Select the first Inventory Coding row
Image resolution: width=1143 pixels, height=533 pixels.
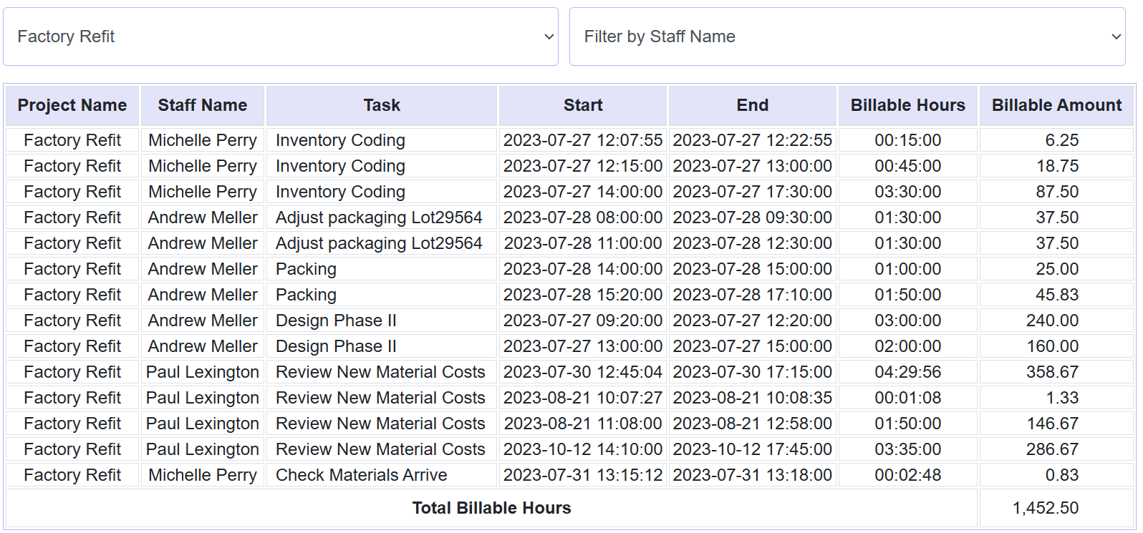(339, 140)
